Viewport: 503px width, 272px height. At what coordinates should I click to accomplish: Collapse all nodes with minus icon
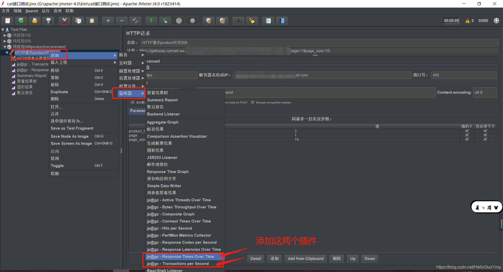point(122,21)
